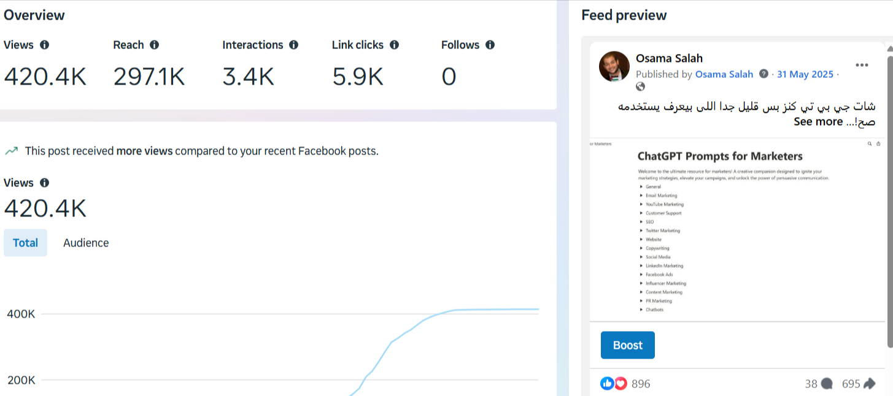The width and height of the screenshot is (893, 396).
Task: Click the Boost button
Action: coord(628,345)
